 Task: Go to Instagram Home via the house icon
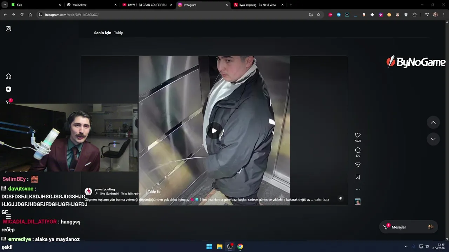click(8, 76)
